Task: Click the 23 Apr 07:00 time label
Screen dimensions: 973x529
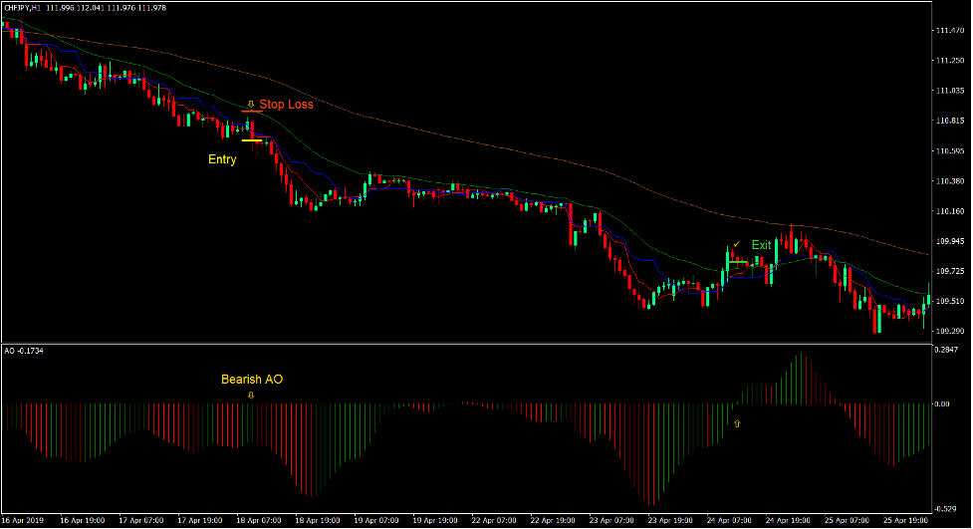Action: (x=611, y=520)
